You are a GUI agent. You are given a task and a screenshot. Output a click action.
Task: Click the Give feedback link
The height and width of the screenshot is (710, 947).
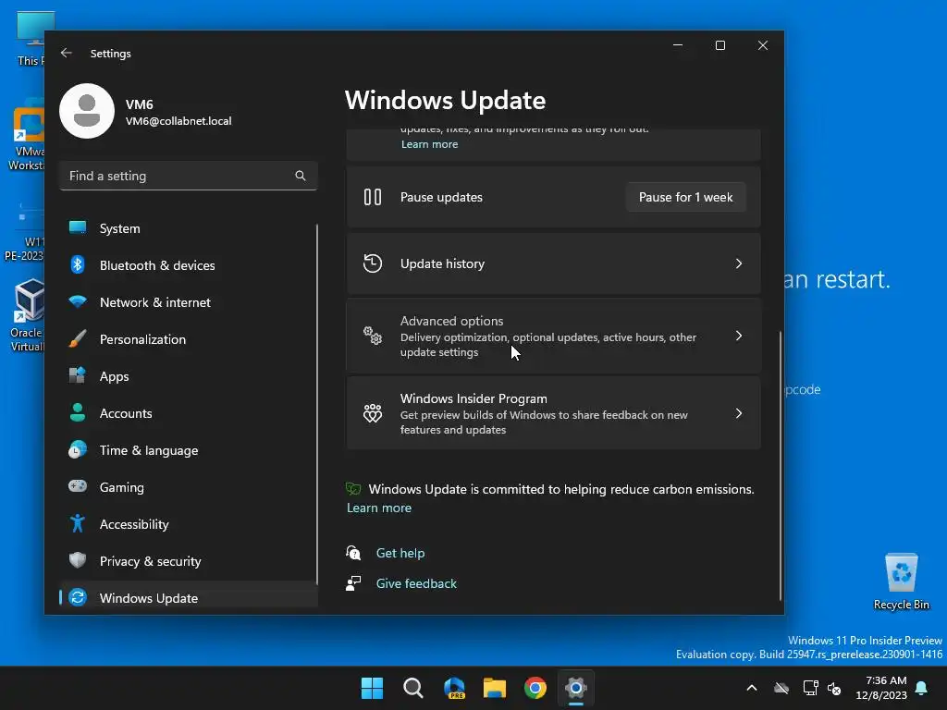[x=416, y=583]
